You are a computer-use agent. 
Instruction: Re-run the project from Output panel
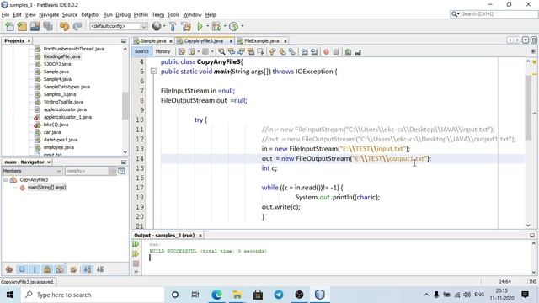tap(136, 244)
